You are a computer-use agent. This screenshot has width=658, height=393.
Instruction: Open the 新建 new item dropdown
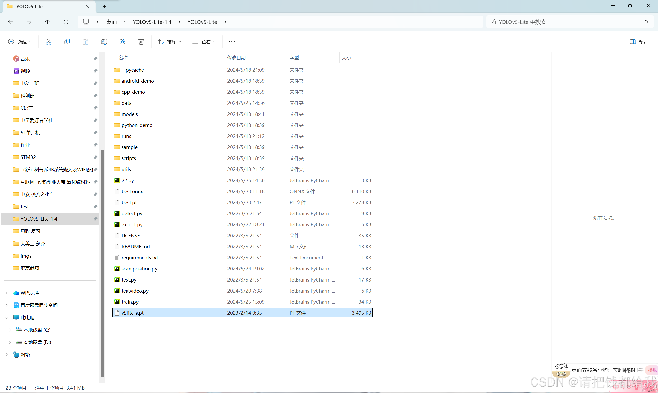click(20, 42)
